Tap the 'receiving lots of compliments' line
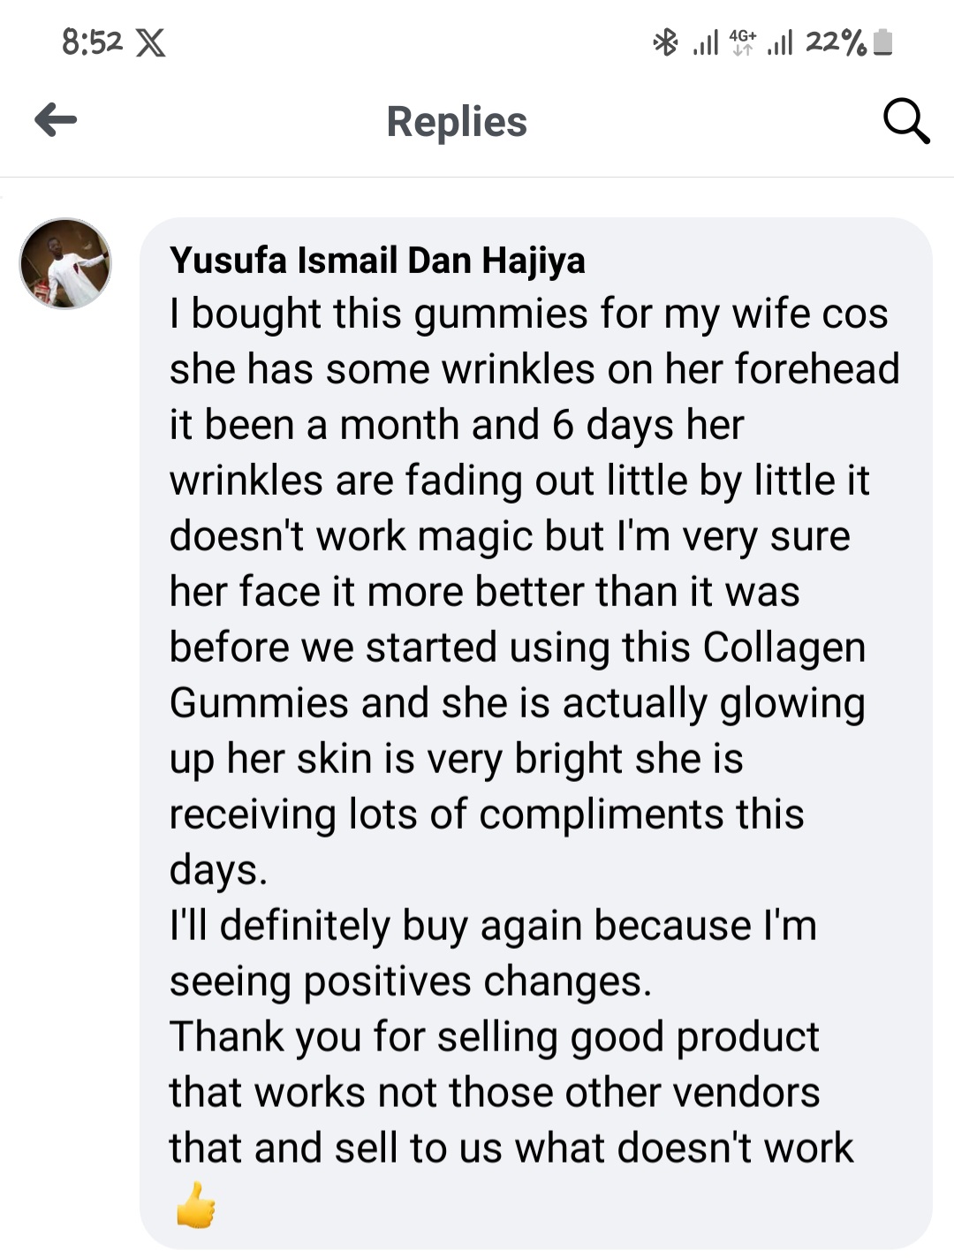954x1258 pixels. click(x=486, y=815)
